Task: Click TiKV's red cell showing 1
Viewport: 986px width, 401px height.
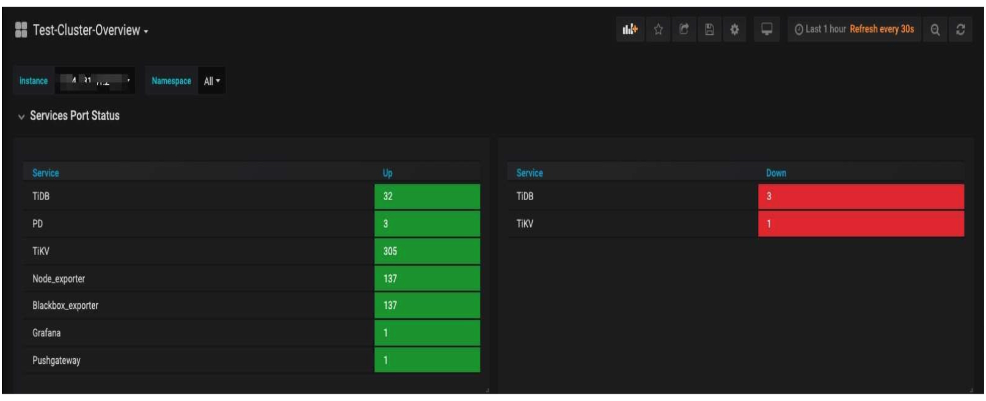Action: (x=861, y=223)
